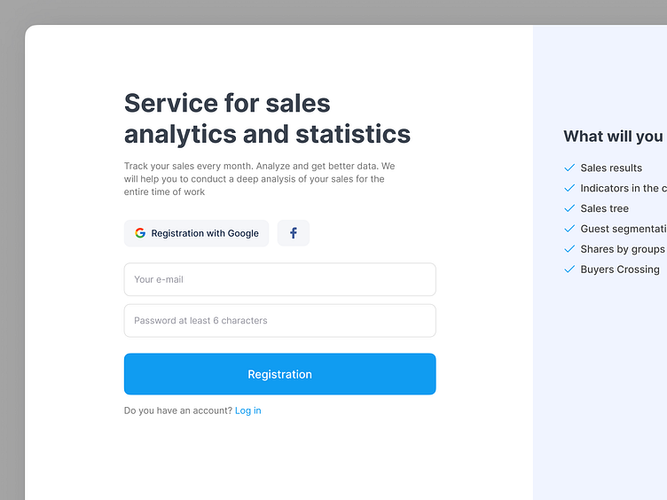Focus the Password input field
Viewport: 667px width, 500px height.
click(x=279, y=321)
